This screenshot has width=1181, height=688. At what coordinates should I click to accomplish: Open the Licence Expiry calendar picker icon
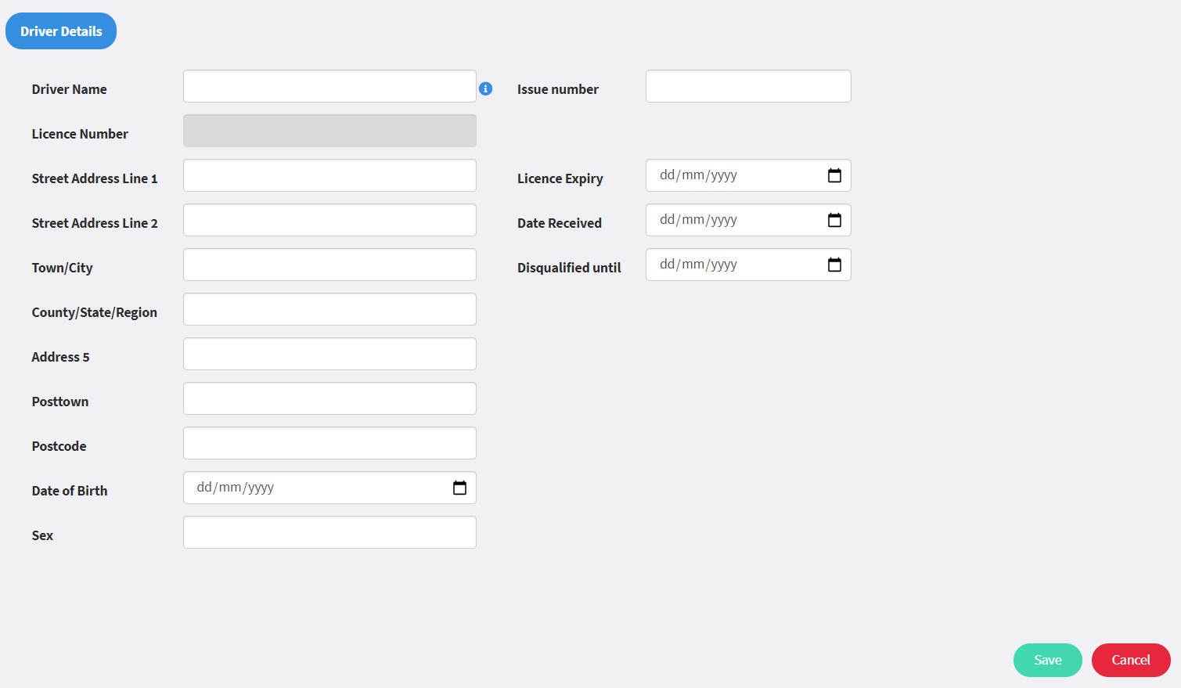click(834, 175)
